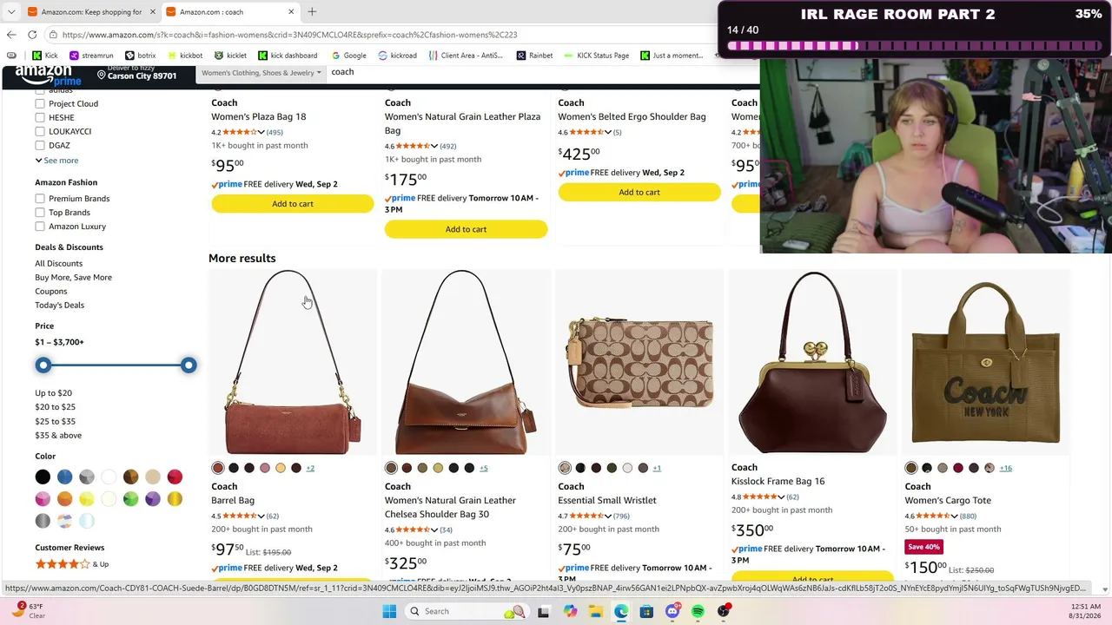Check the DGAZ brand filter
The height and width of the screenshot is (625, 1112).
point(40,145)
